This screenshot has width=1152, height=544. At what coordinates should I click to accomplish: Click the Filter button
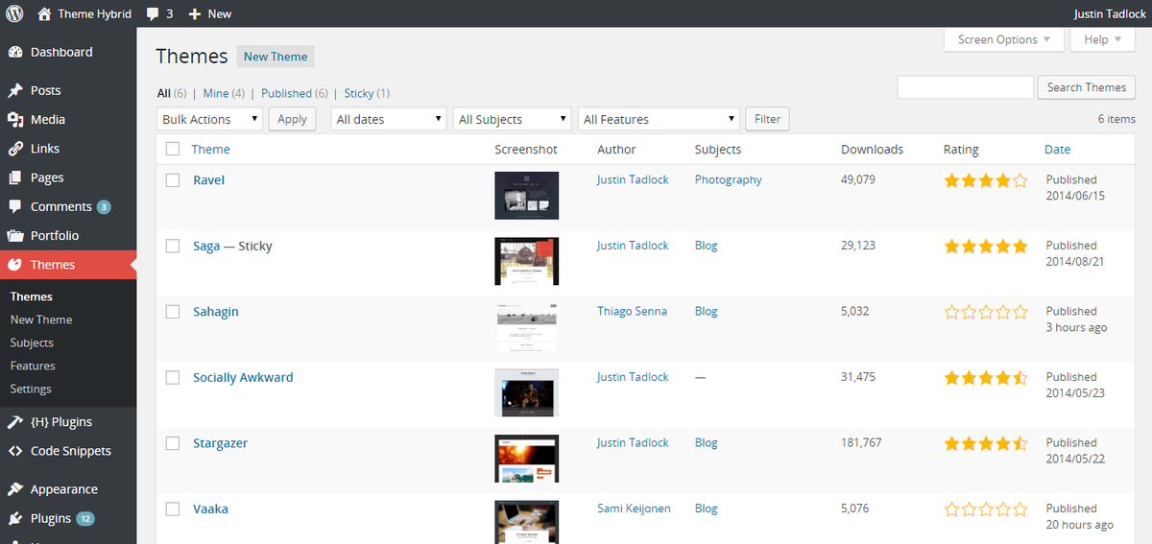pyautogui.click(x=767, y=119)
